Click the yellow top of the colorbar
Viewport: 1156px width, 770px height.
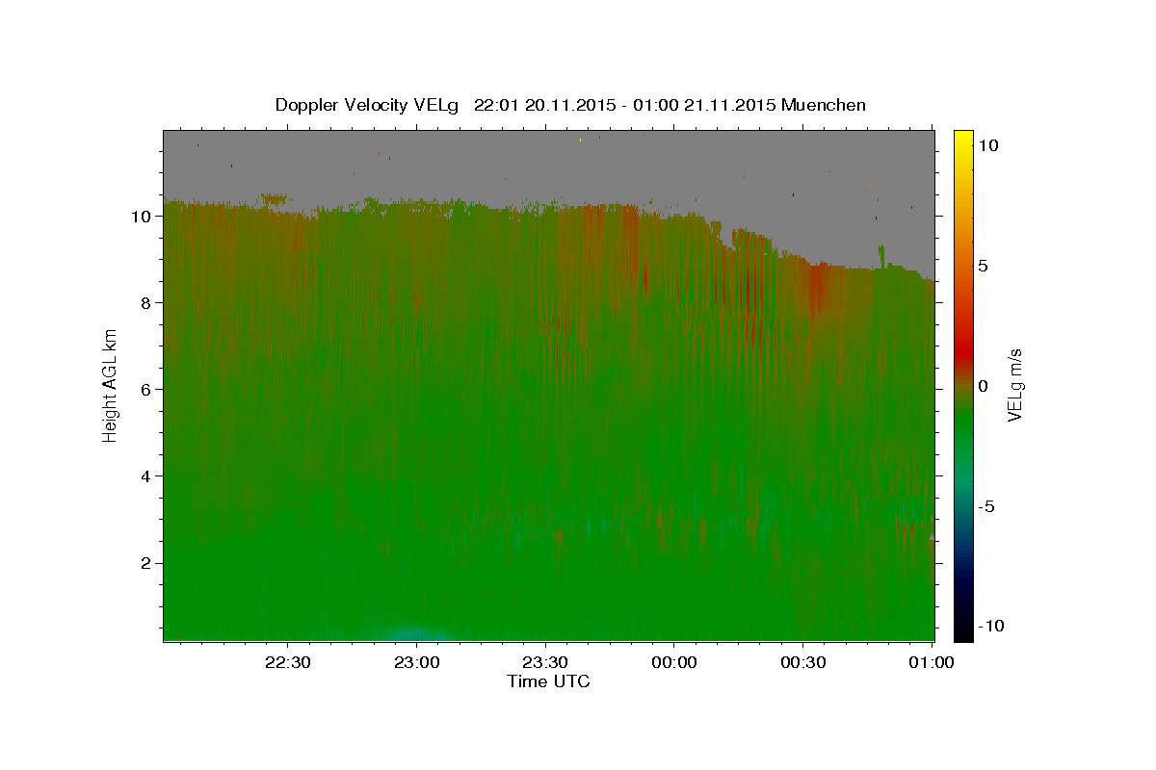(x=963, y=140)
